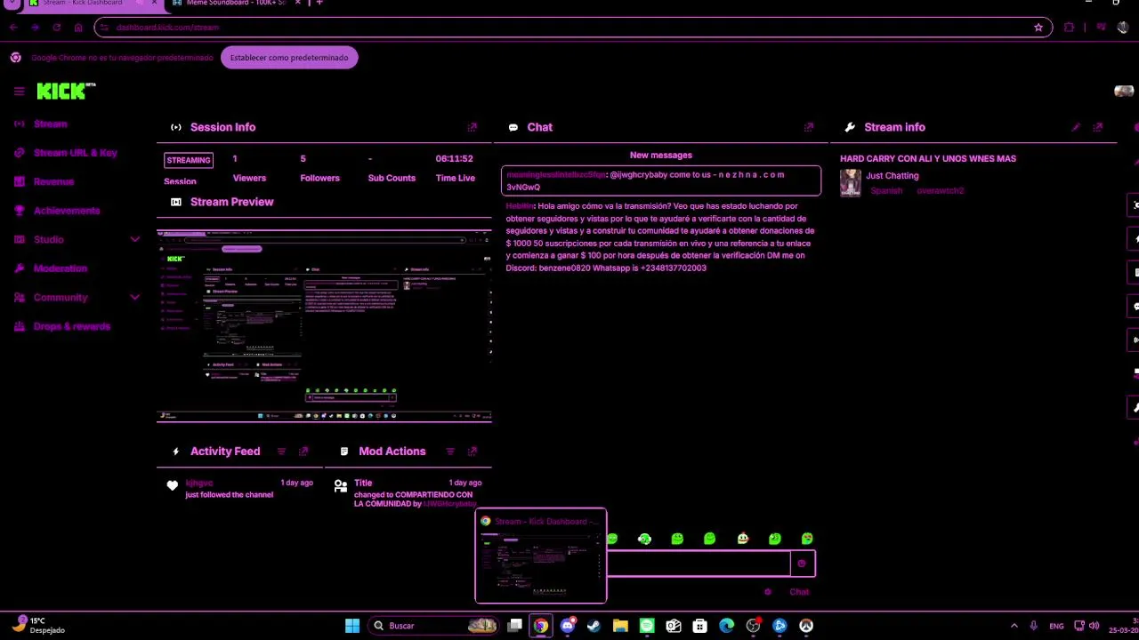The width and height of the screenshot is (1139, 640).
Task: Open the Kick user avatar menu
Action: click(1124, 91)
